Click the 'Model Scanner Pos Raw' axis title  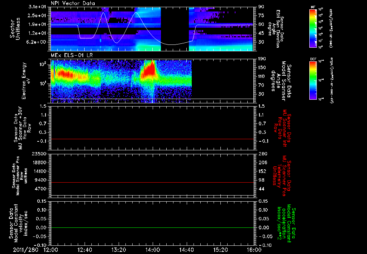coord(20,176)
